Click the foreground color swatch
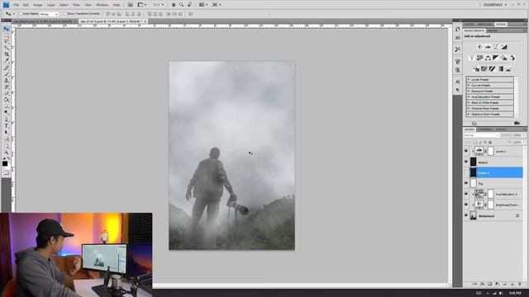Image resolution: width=529 pixels, height=297 pixels. tap(5, 163)
